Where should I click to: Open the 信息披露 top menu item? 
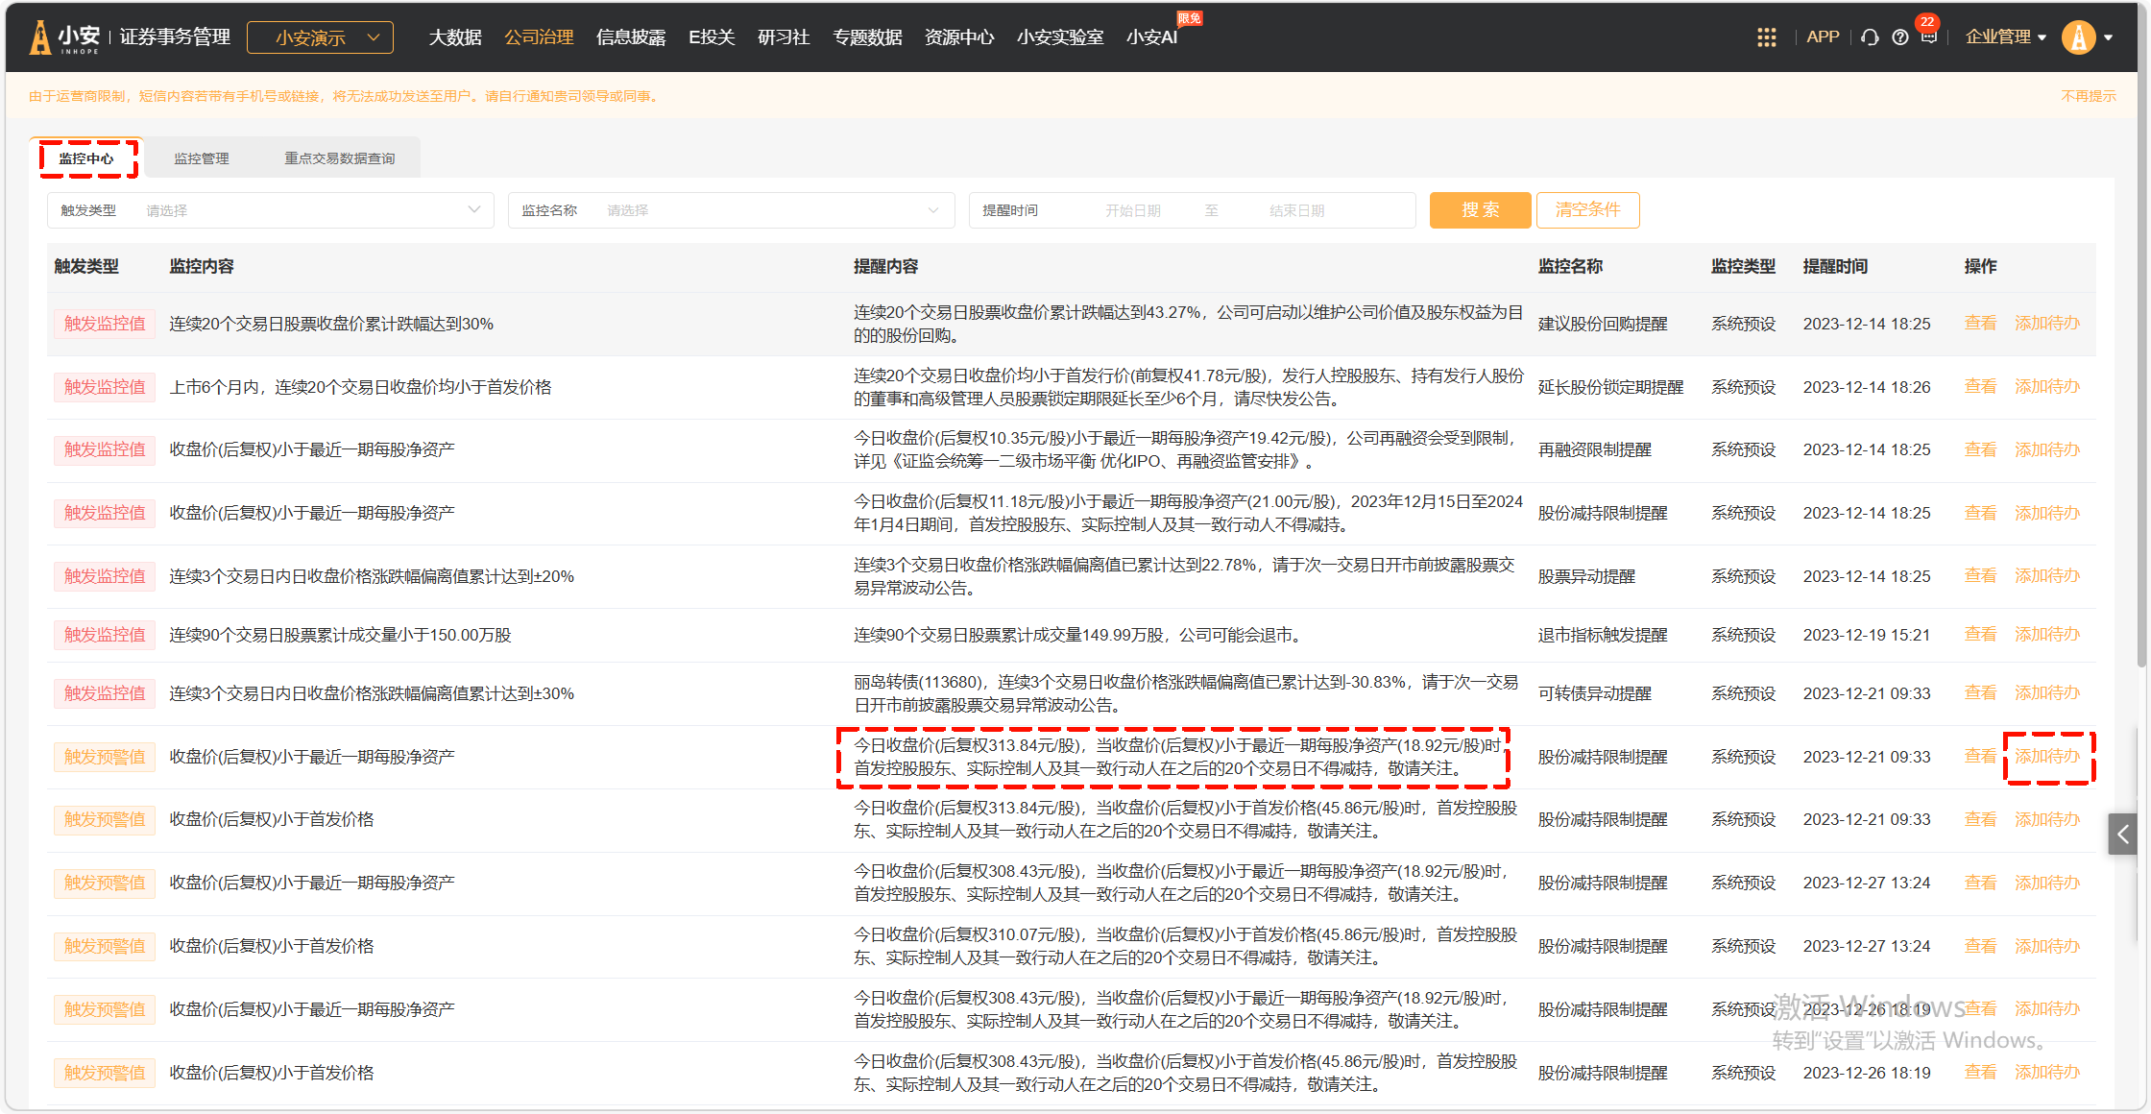(x=630, y=37)
